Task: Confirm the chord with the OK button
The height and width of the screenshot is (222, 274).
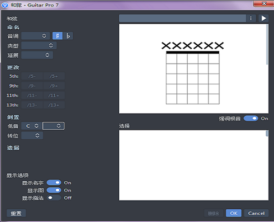Action: pos(233,213)
